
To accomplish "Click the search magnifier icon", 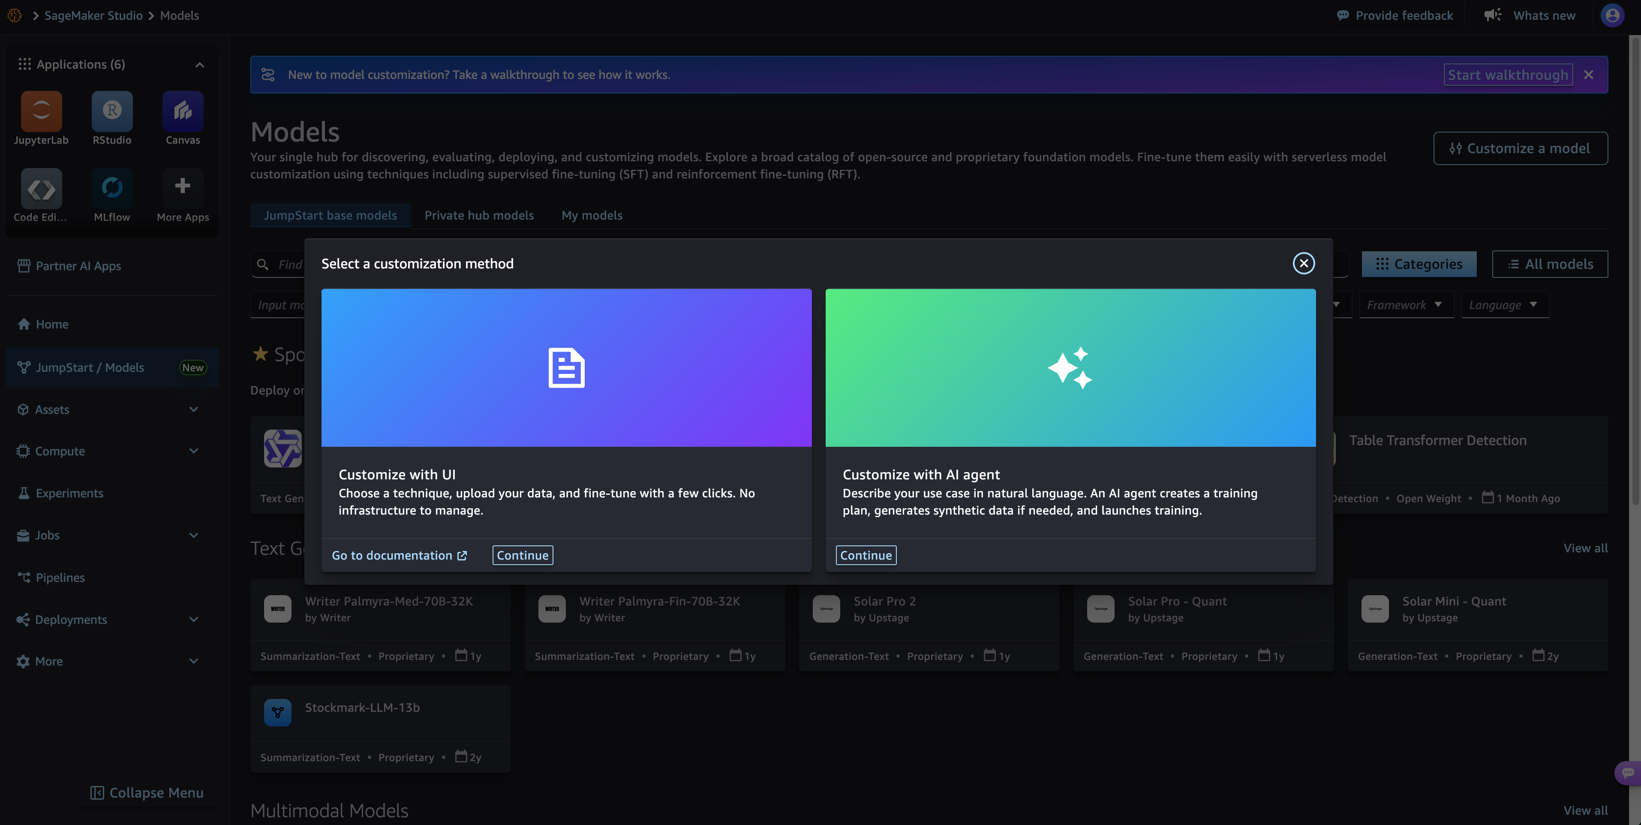I will 262,264.
